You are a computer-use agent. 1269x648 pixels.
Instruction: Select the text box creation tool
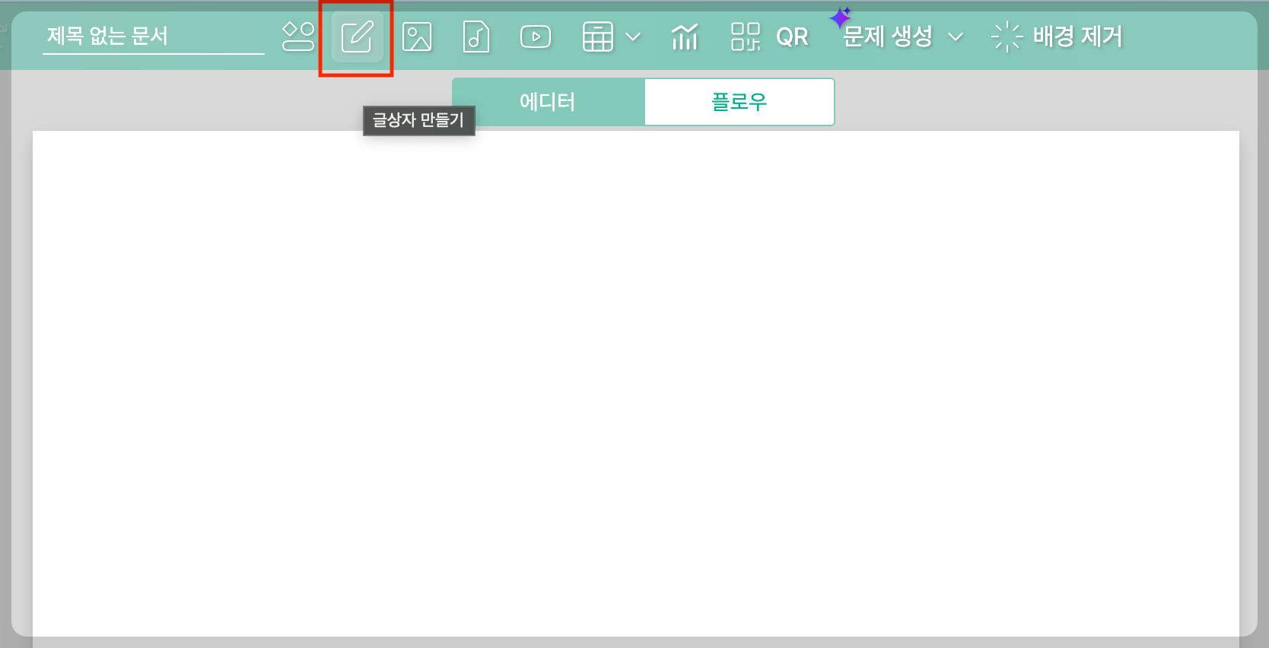click(x=357, y=37)
